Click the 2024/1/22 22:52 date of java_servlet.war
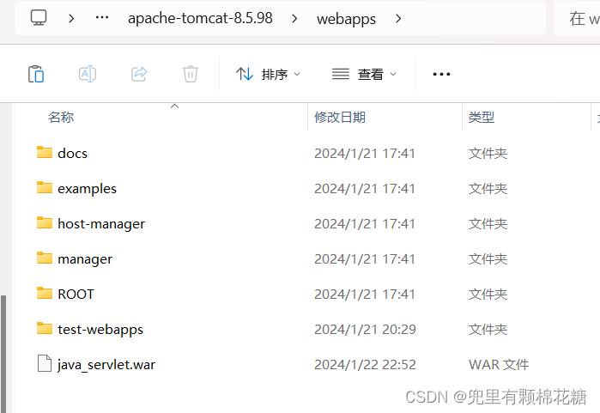This screenshot has width=600, height=413. click(365, 365)
